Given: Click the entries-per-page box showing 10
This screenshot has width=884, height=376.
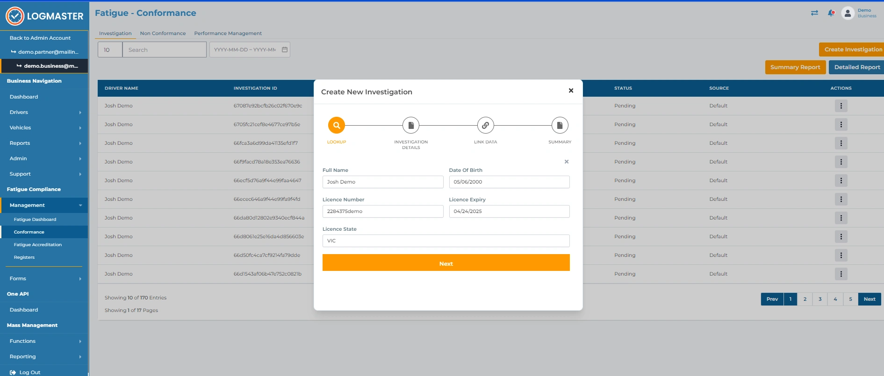Looking at the screenshot, I should [110, 50].
